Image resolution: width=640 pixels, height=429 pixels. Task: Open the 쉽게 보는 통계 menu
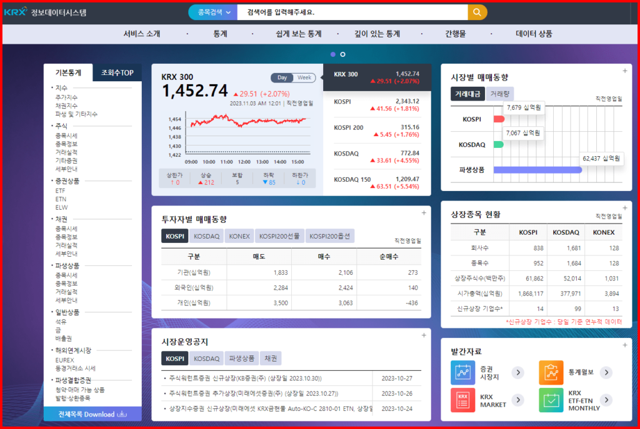point(299,34)
